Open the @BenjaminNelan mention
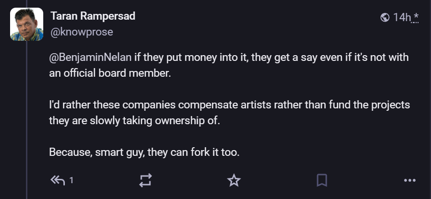 tap(90, 58)
